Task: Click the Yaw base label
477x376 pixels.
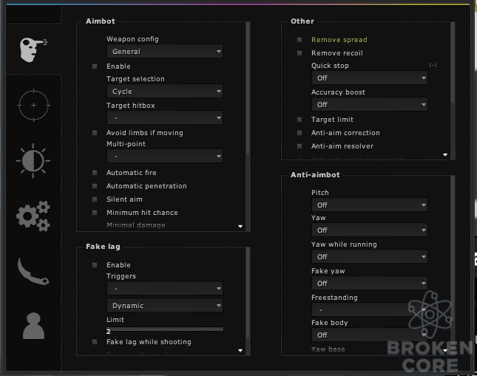Action: pos(328,349)
